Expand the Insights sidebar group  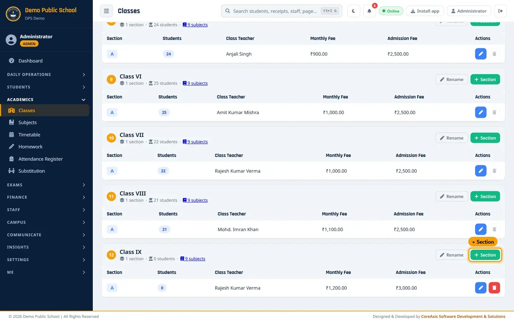pyautogui.click(x=46, y=247)
